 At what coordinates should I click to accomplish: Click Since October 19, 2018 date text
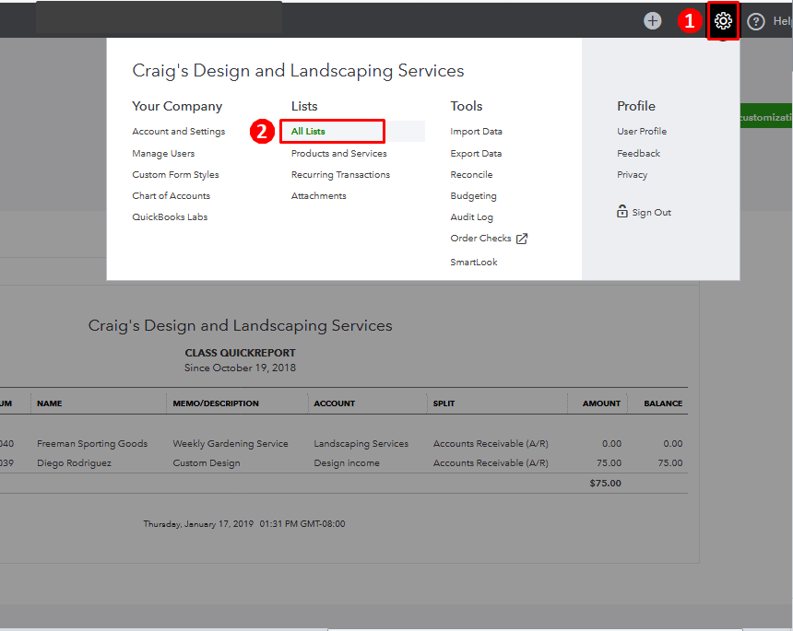point(240,368)
